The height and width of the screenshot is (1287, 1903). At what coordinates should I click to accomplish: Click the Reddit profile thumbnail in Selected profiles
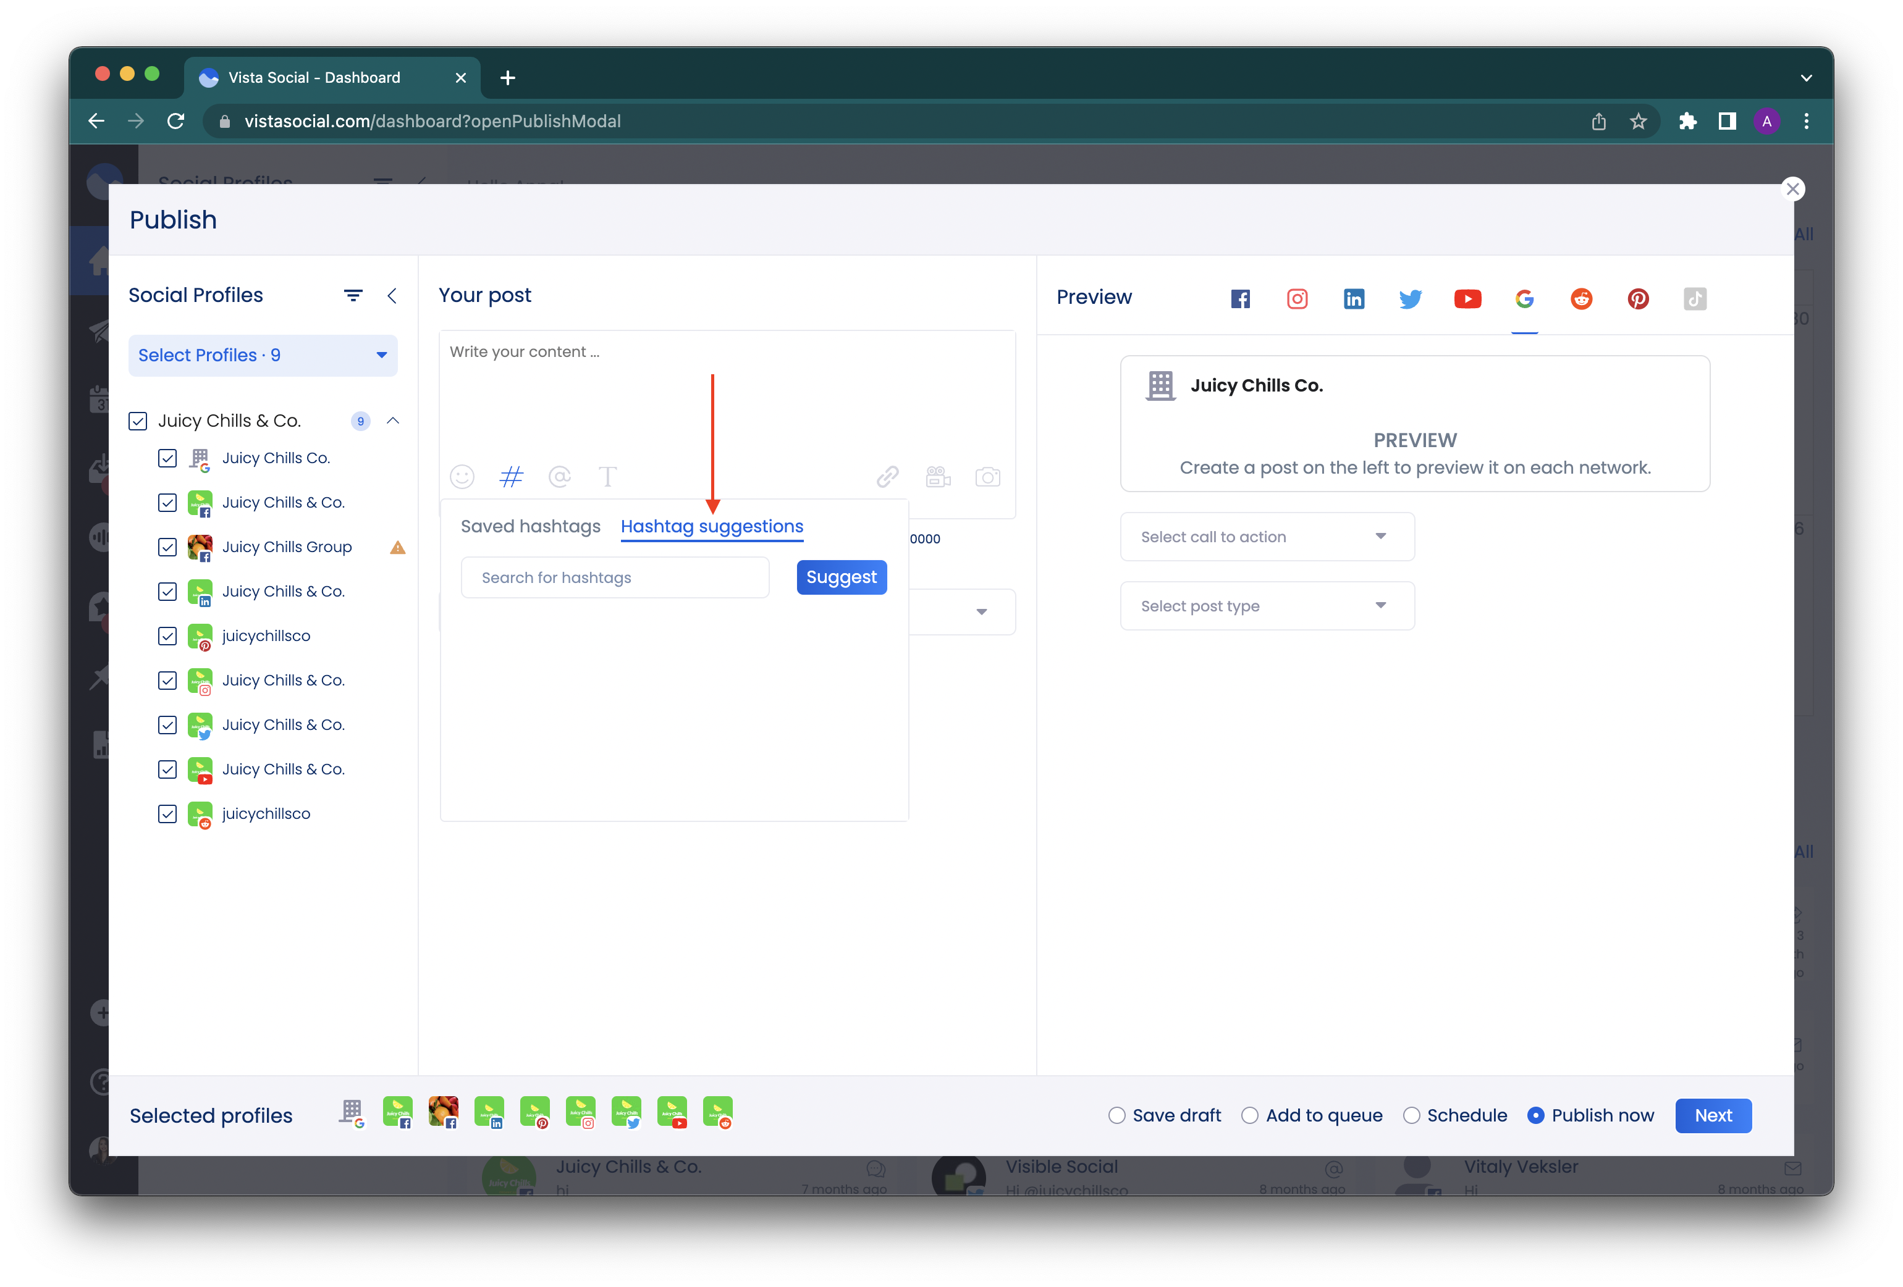pos(718,1113)
